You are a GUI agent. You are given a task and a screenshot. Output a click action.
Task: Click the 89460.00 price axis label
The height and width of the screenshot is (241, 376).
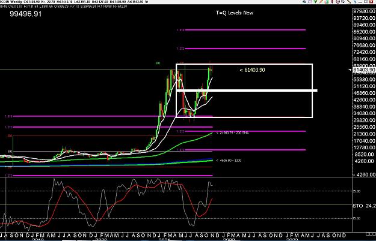pos(364,25)
